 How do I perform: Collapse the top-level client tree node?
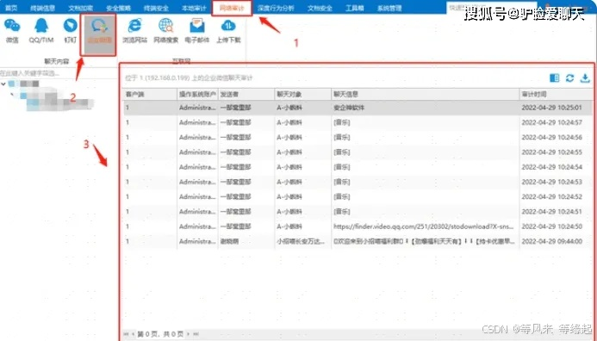[x=3, y=84]
